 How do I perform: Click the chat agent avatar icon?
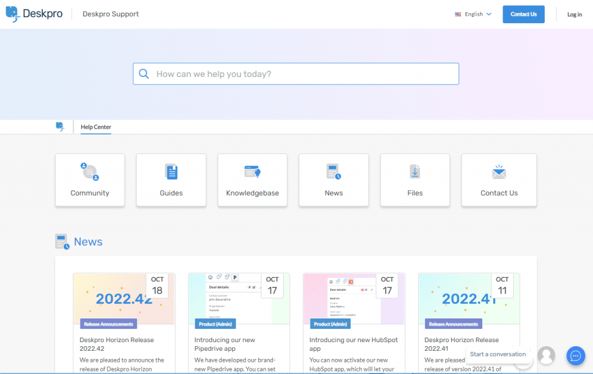[546, 355]
